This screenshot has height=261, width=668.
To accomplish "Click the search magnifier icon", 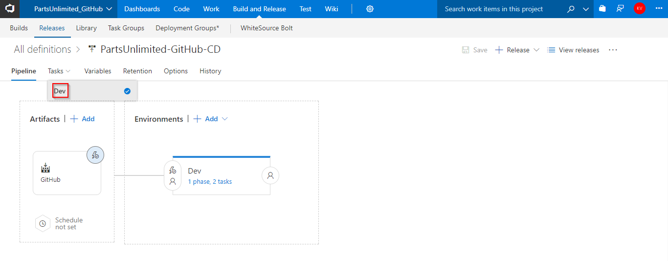I will coord(571,9).
